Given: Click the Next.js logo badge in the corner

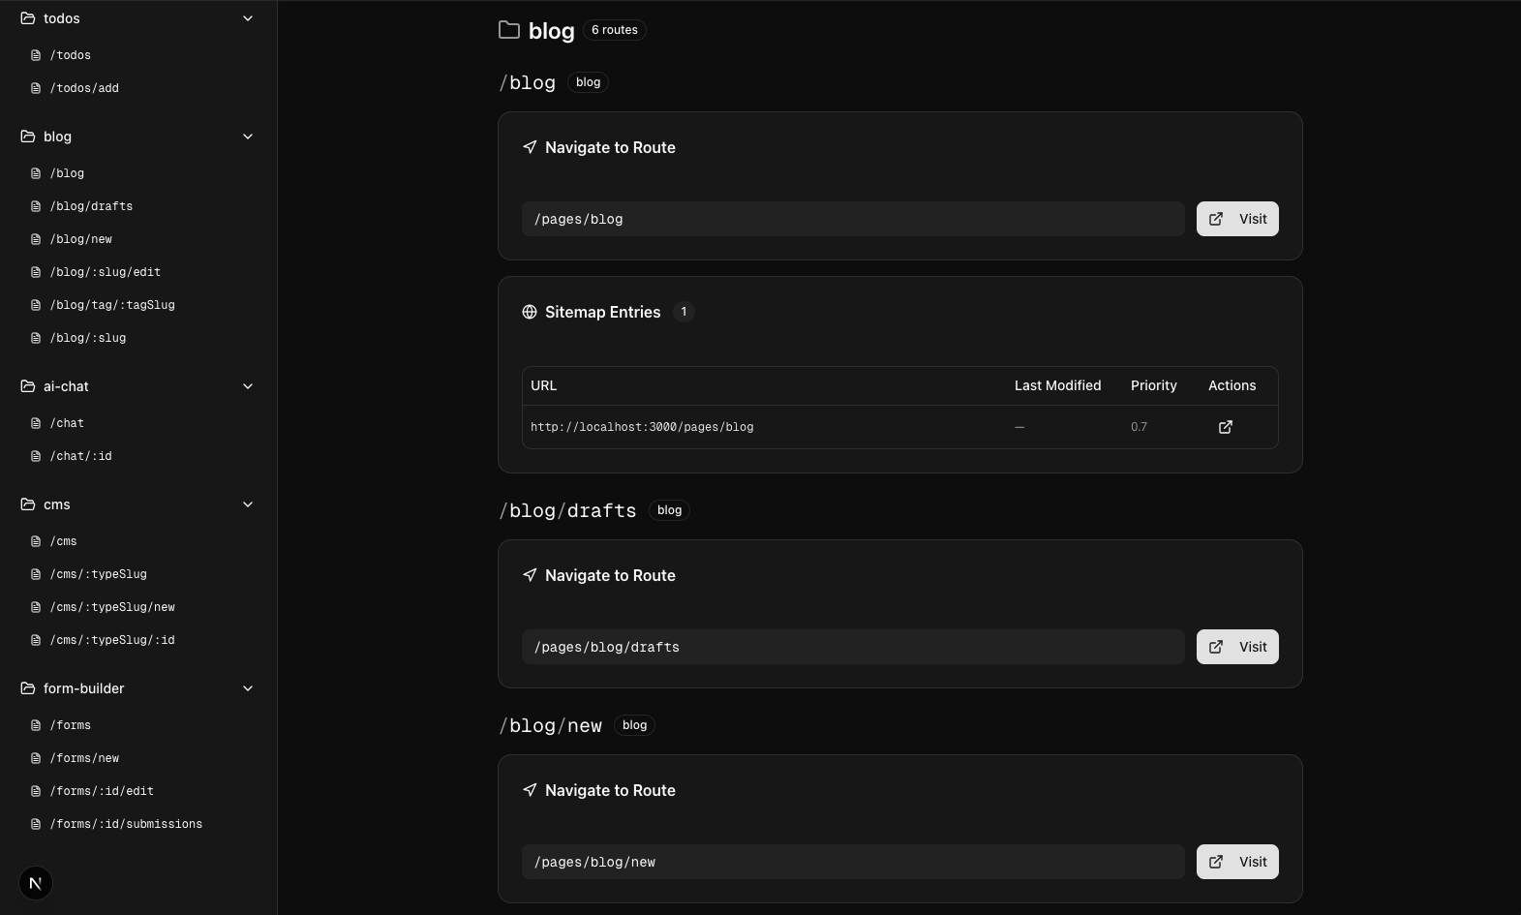Looking at the screenshot, I should click(36, 883).
